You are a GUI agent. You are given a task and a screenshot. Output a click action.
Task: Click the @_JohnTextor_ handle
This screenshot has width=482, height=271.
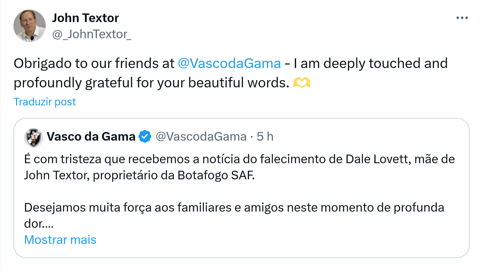click(x=92, y=34)
